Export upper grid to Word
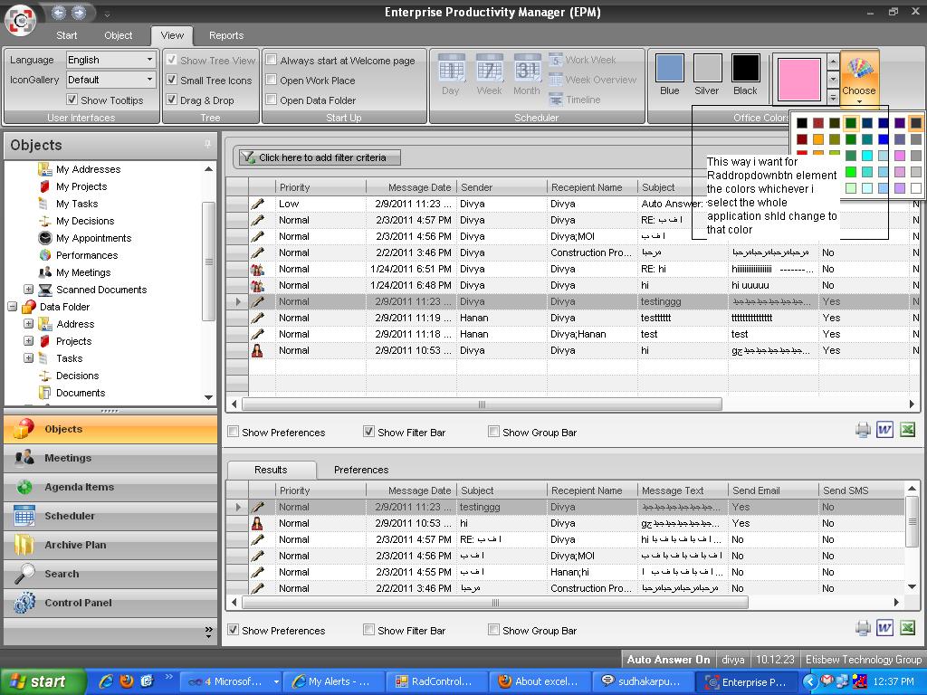927x695 pixels. 884,430
